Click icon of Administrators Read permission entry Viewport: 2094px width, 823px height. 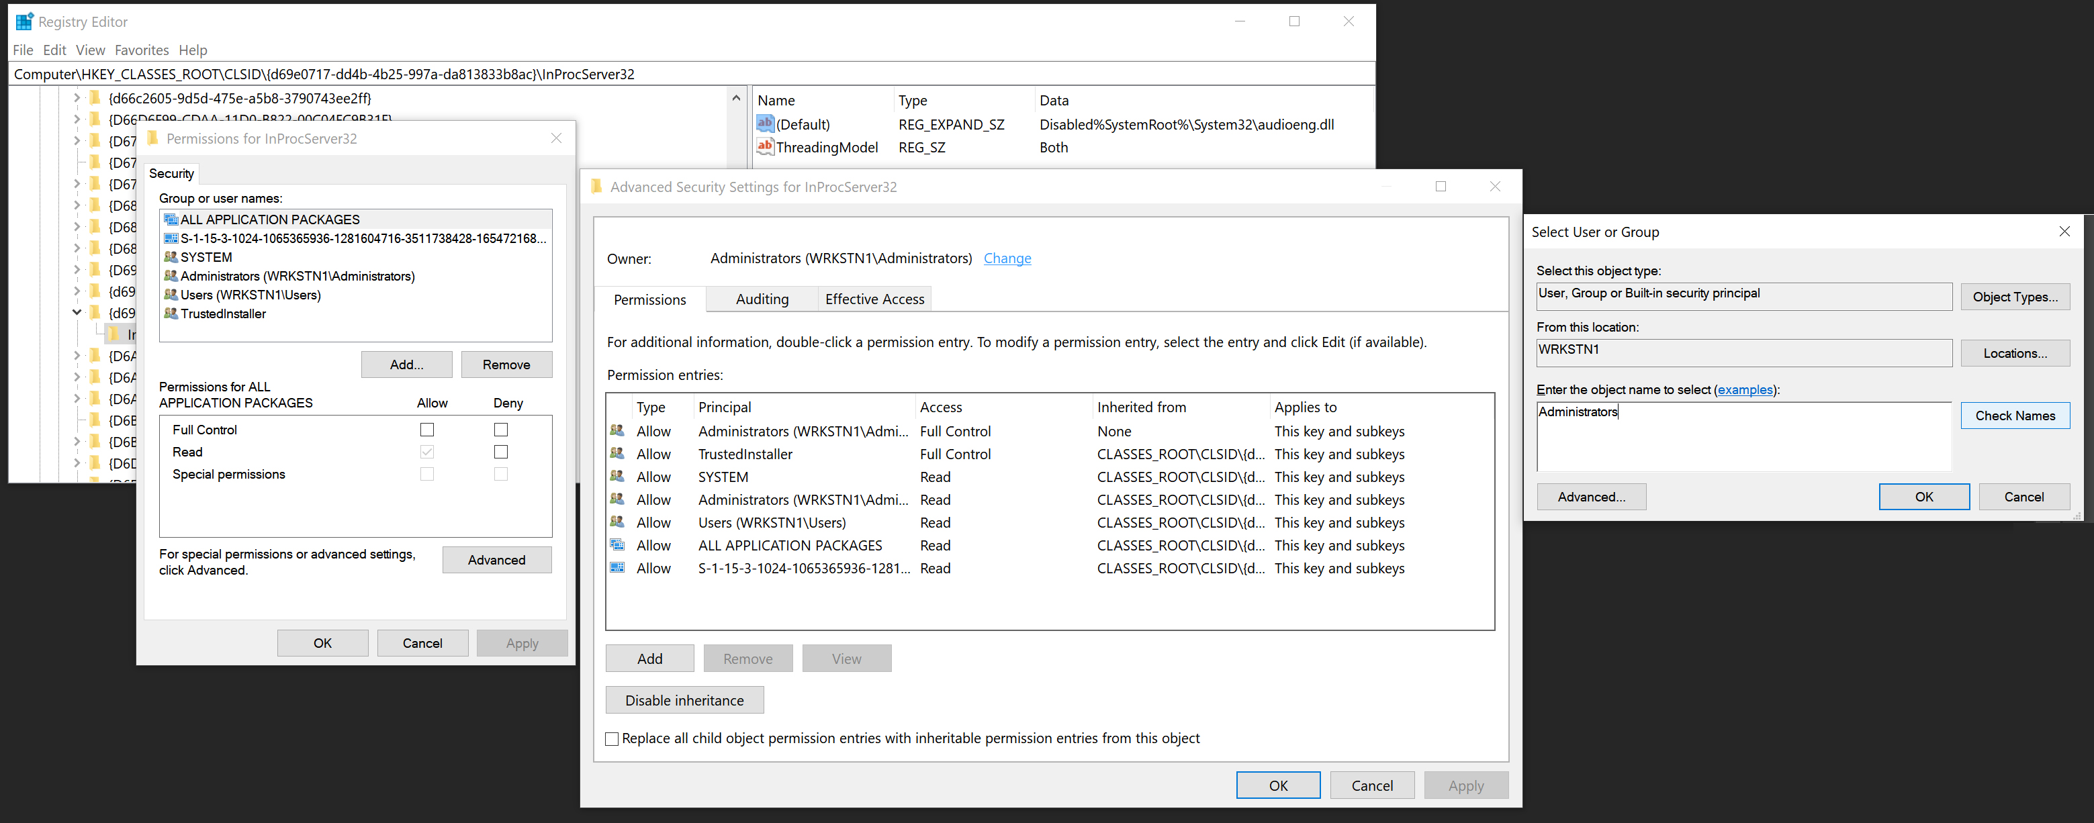(617, 498)
